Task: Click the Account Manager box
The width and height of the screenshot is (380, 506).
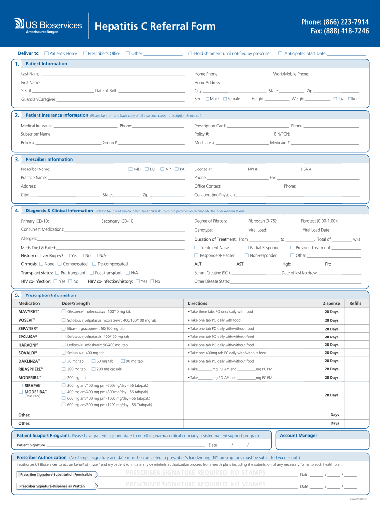Action: point(322,440)
